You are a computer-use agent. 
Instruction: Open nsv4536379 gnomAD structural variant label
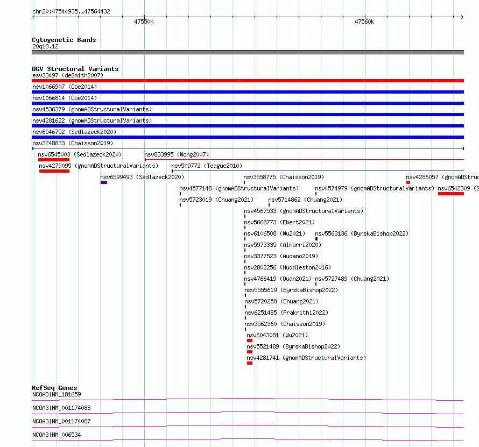(x=92, y=109)
